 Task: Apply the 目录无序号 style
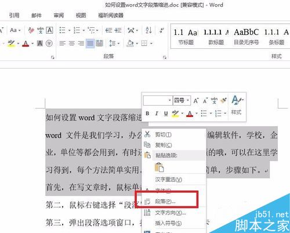[x=246, y=37]
